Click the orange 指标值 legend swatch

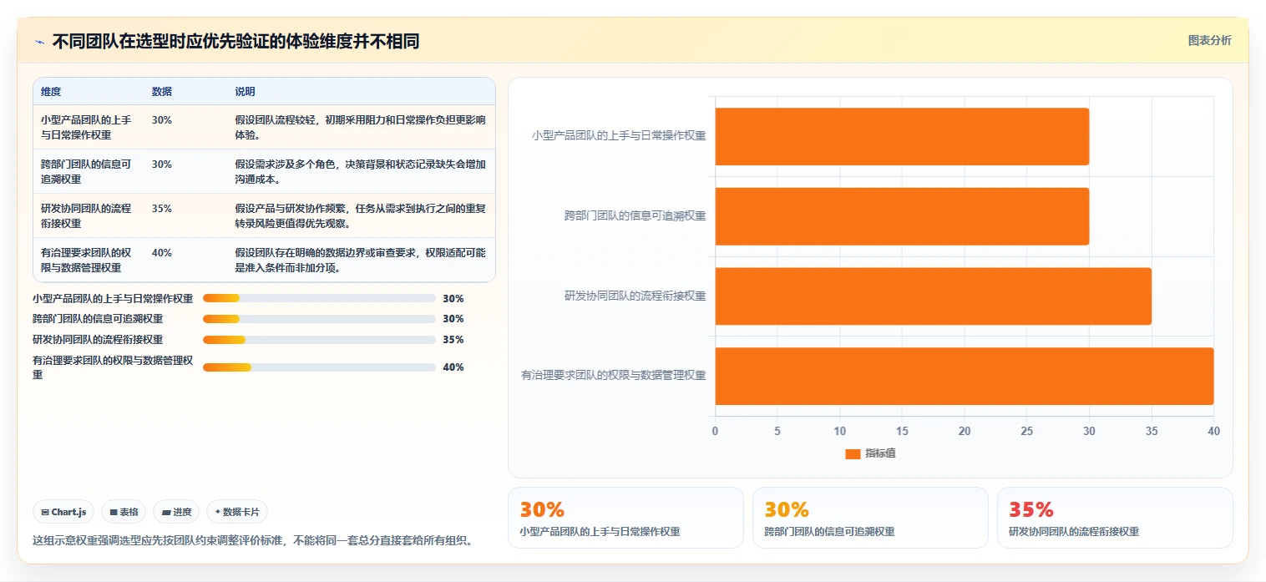point(853,454)
